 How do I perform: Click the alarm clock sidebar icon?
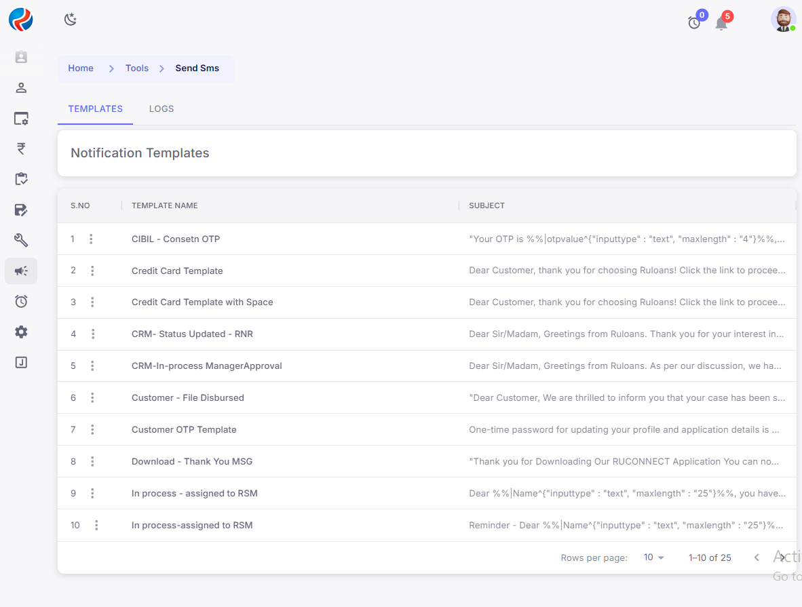[x=21, y=301]
